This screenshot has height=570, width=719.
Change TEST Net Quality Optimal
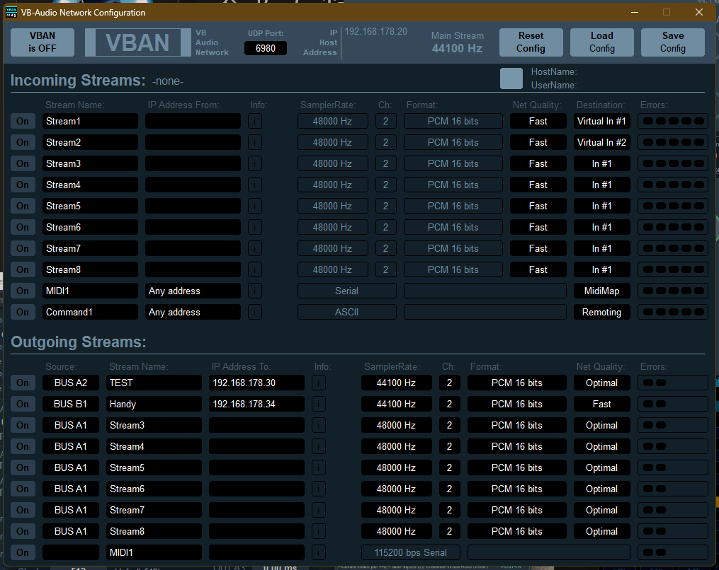click(601, 383)
